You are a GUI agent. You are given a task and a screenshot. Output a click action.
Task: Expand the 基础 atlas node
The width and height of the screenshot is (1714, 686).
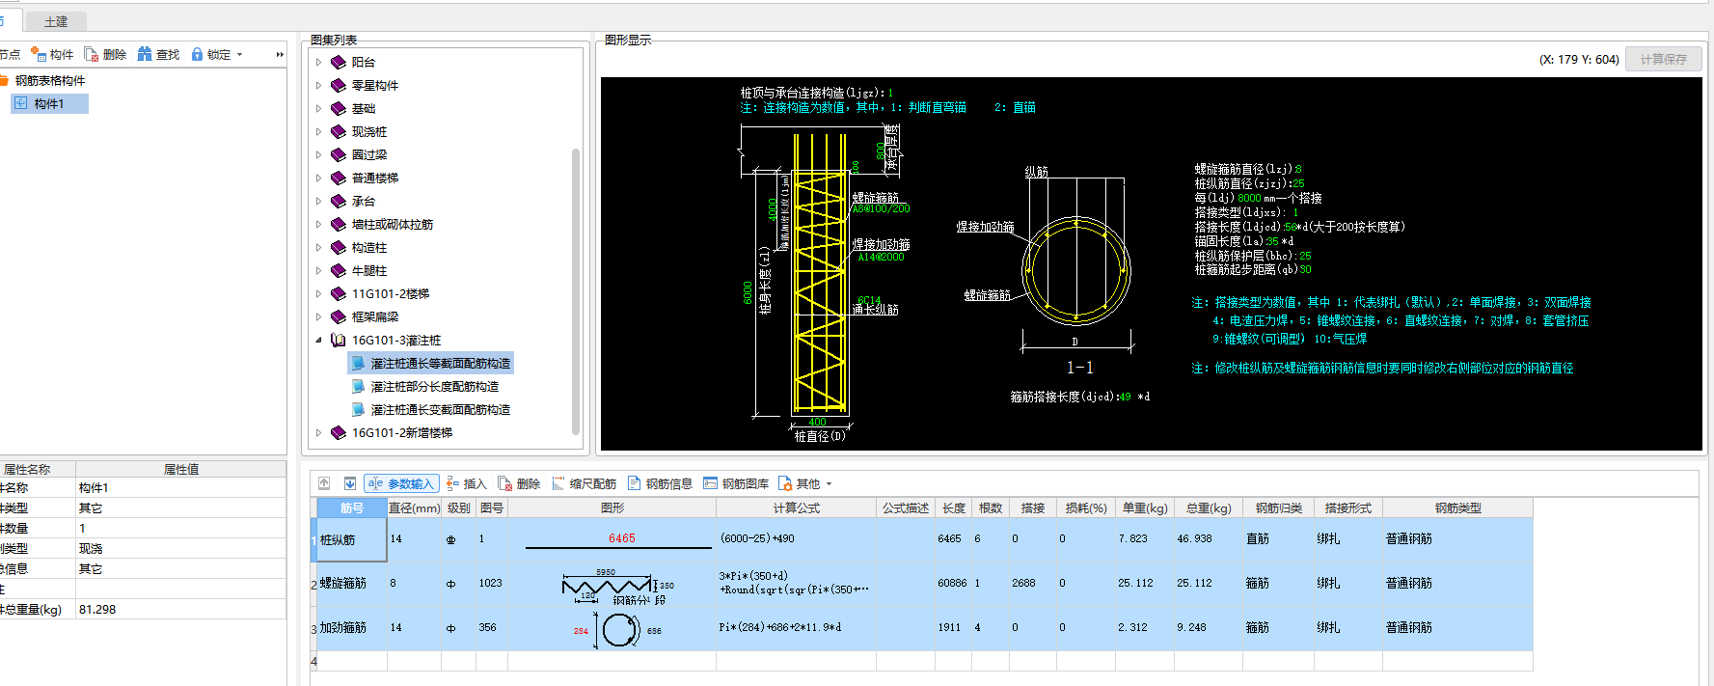[x=318, y=108]
